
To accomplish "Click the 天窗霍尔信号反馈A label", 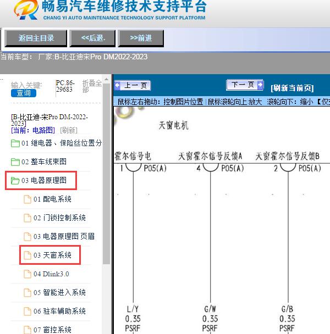I will pyautogui.click(x=210, y=156).
